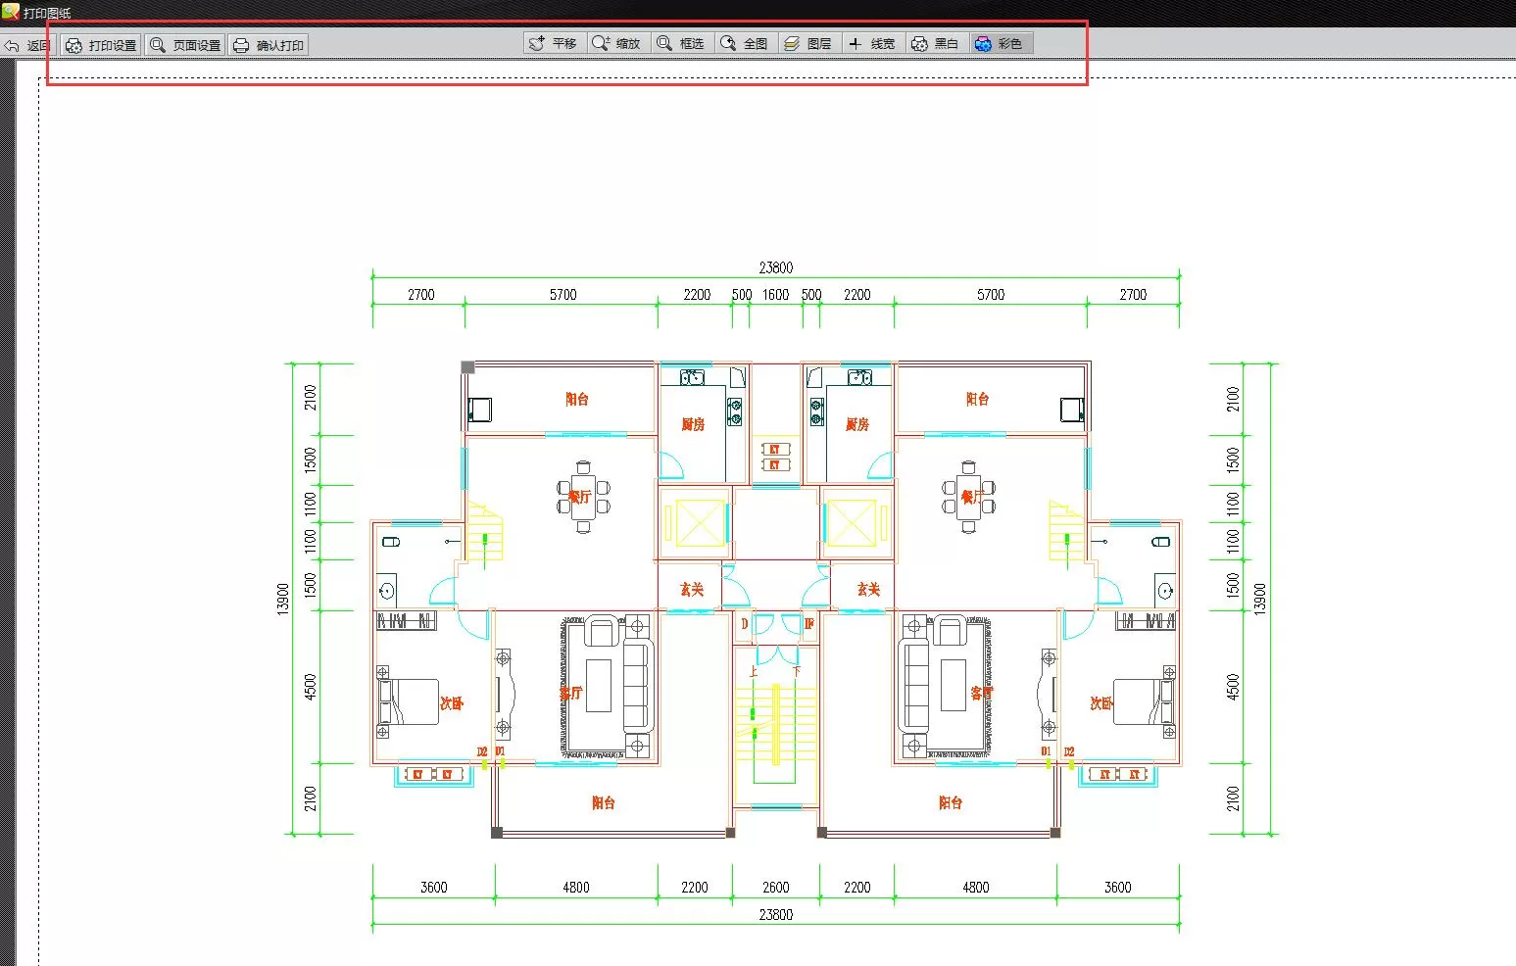1516x966 pixels.
Task: Click 全图 to fit whole drawing
Action: pos(746,43)
